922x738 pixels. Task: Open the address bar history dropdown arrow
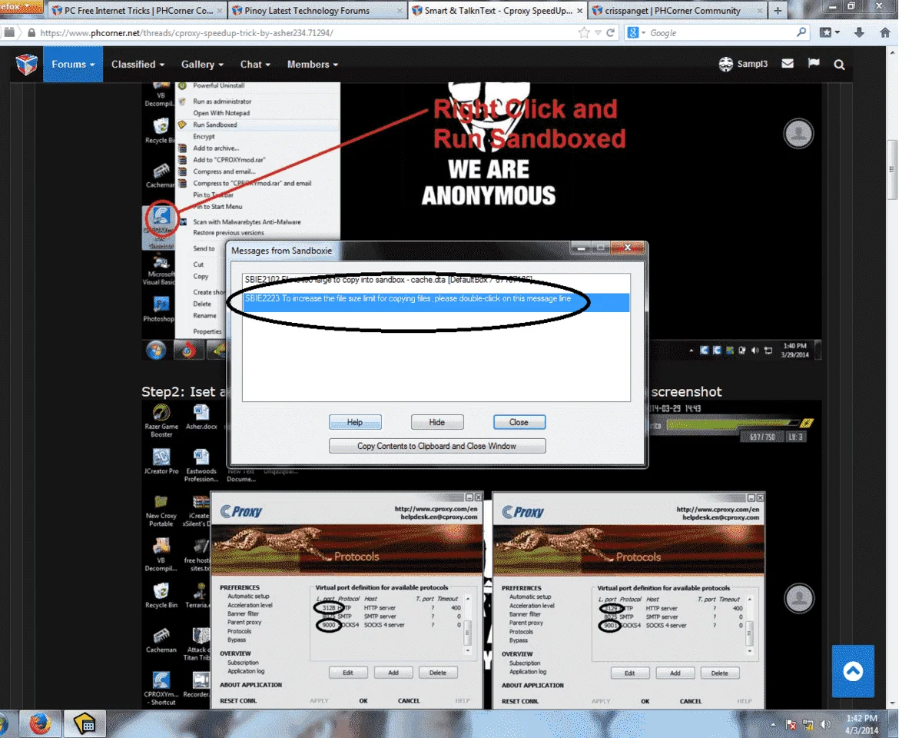pos(598,33)
